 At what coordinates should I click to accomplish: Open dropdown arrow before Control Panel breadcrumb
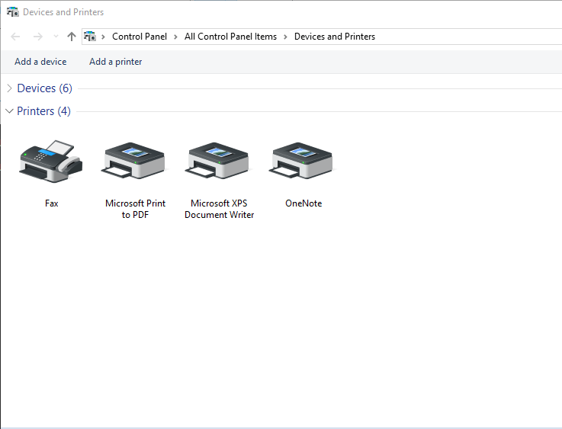click(103, 37)
